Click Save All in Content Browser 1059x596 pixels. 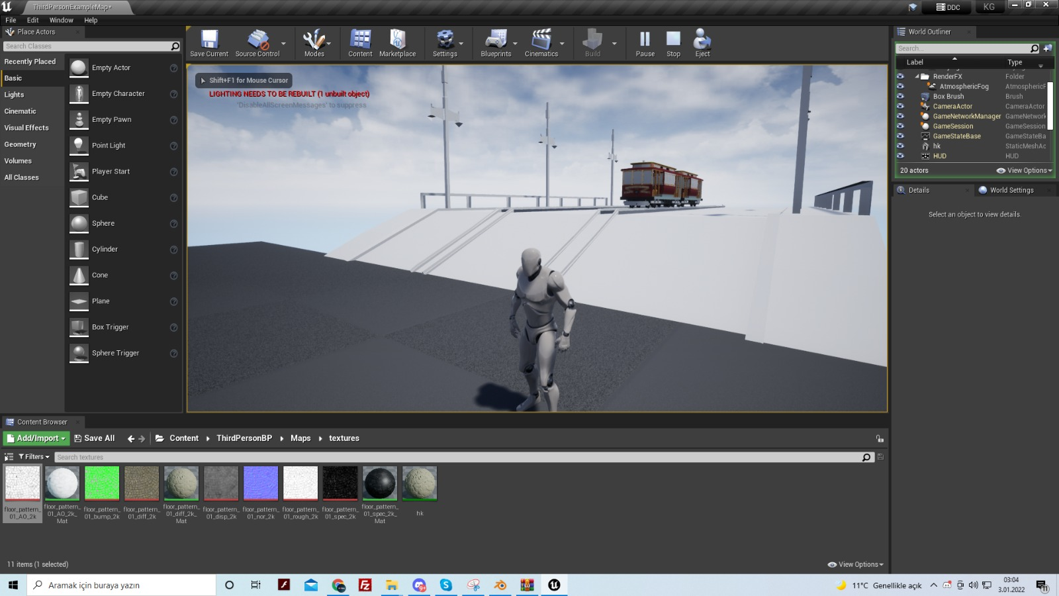(94, 438)
